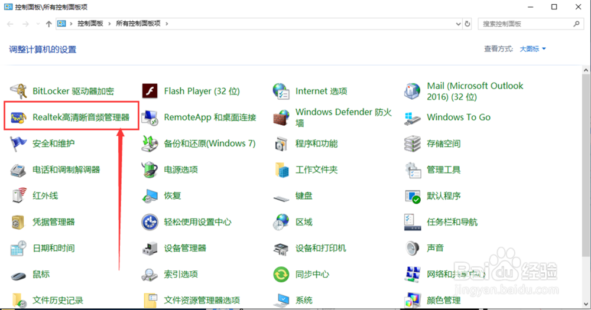Open the 系统 text link

pyautogui.click(x=304, y=301)
